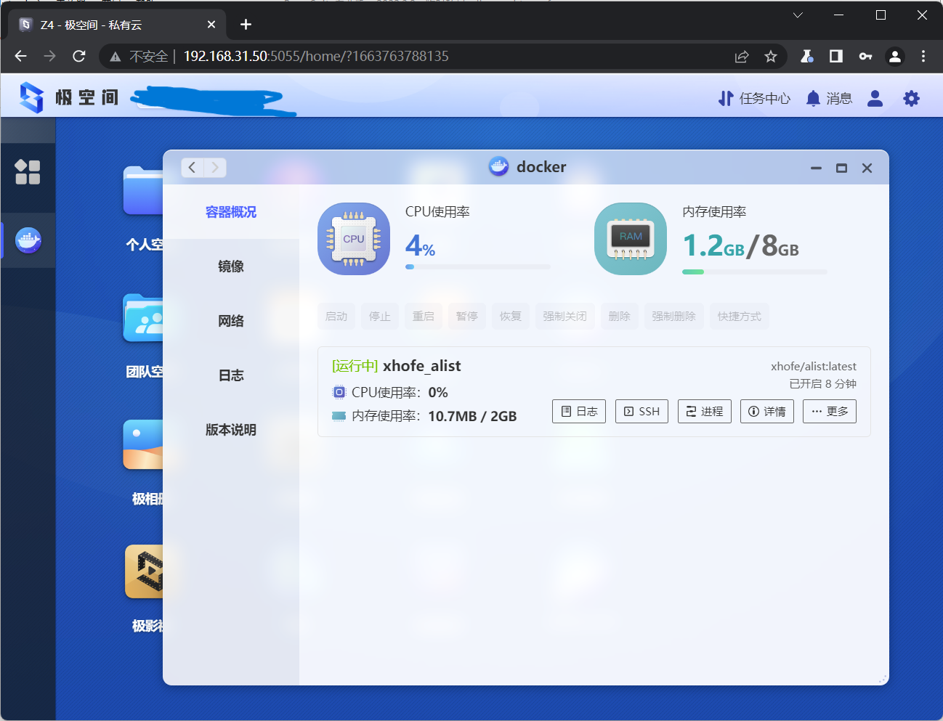
Task: Open Chrome three-dot menu
Action: 923,56
